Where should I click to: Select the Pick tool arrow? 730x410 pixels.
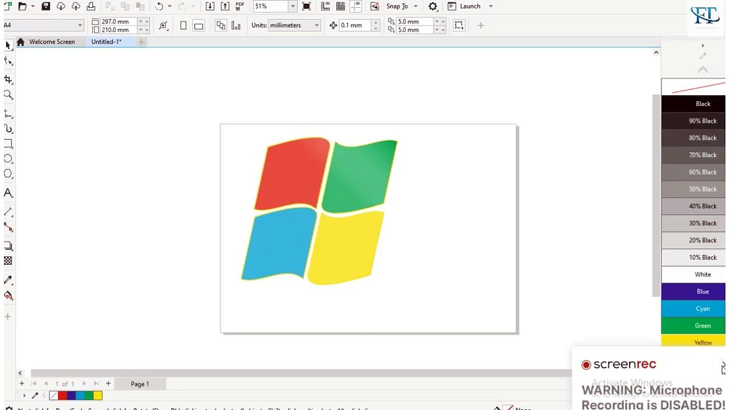click(x=8, y=46)
